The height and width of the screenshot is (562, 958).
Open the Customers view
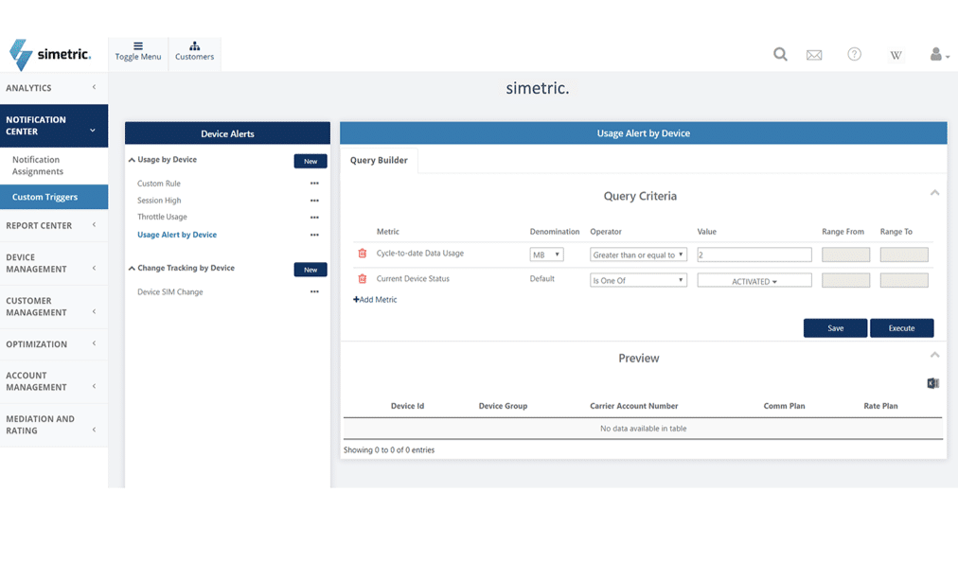(194, 51)
